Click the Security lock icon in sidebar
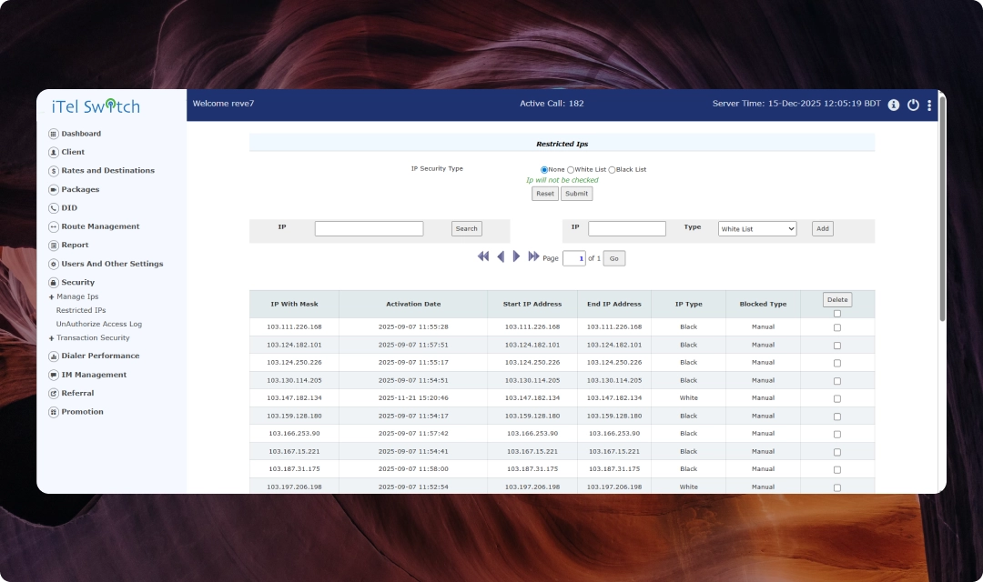Viewport: 983px width, 582px height. tap(53, 283)
